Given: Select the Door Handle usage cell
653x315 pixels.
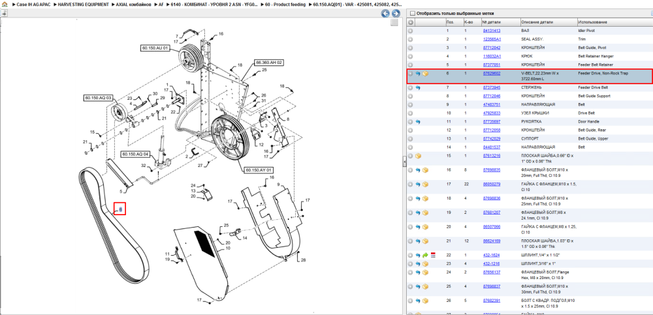Looking at the screenshot, I should click(589, 121).
